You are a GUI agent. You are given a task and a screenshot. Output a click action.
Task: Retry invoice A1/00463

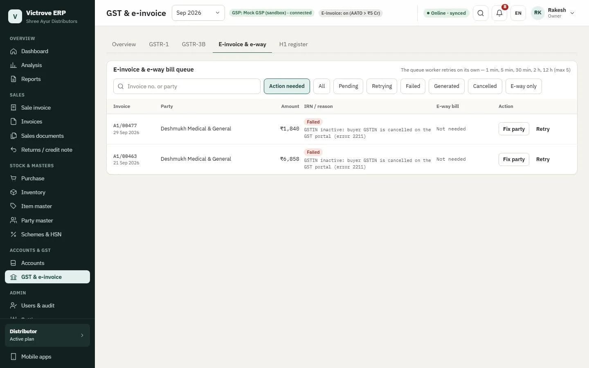coord(543,159)
